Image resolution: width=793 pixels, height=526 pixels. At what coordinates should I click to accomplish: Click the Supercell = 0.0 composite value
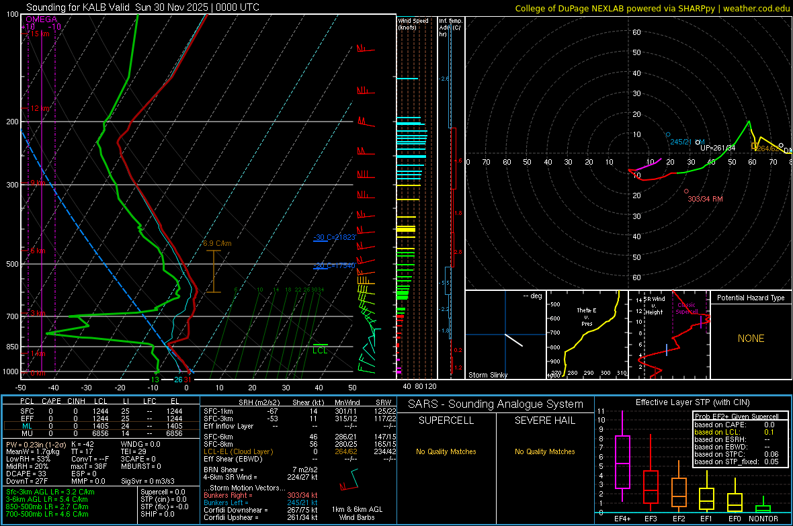(x=163, y=492)
